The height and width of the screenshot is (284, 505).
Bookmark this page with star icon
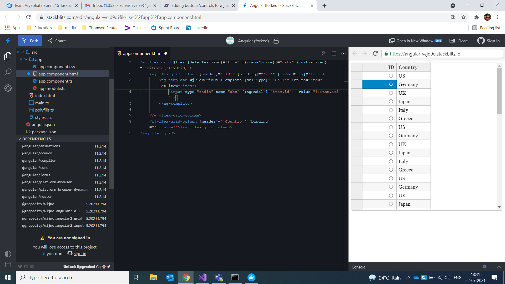[463, 17]
